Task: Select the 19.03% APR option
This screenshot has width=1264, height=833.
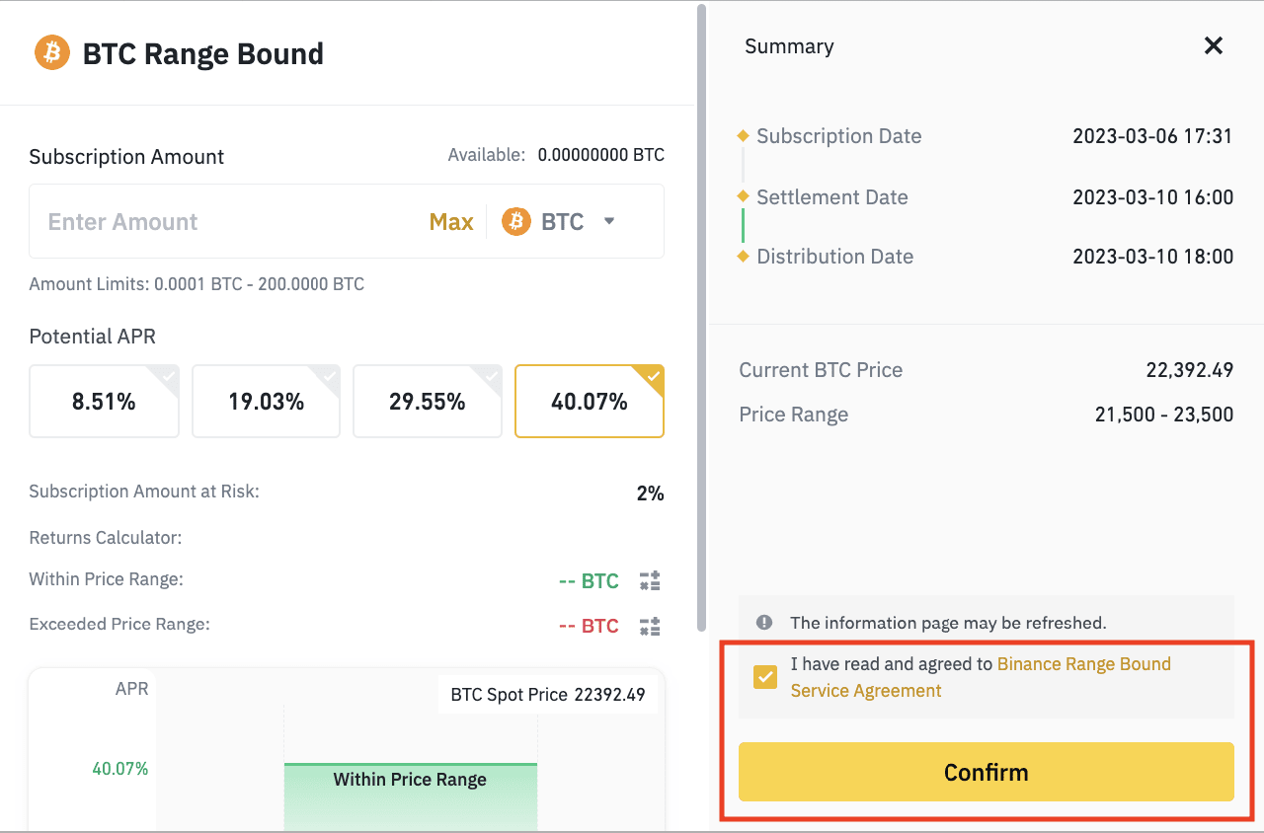Action: click(266, 402)
